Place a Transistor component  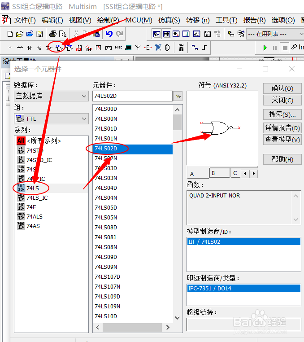39,48
